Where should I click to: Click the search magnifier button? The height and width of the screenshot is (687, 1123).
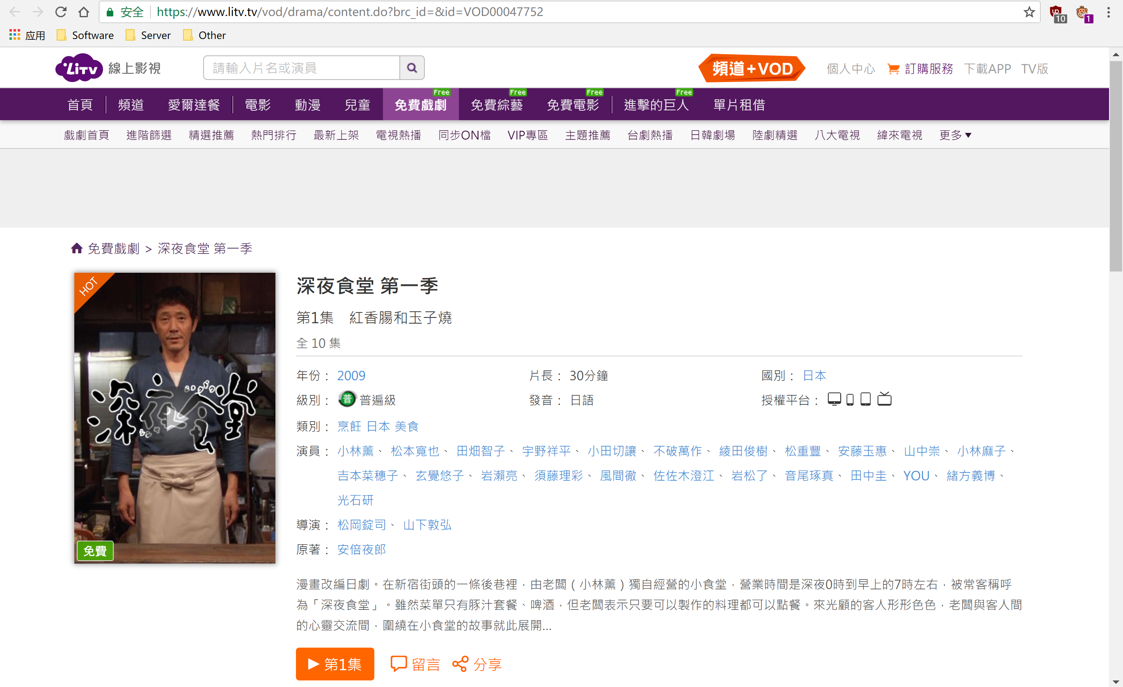(x=412, y=68)
